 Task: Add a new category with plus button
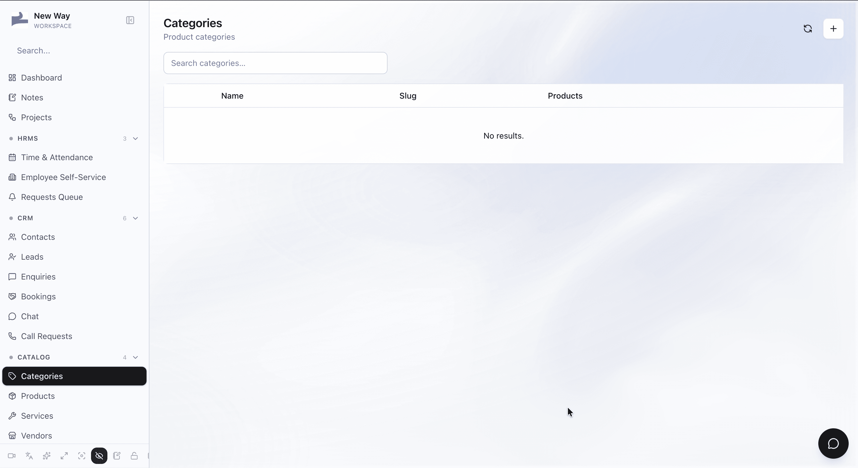pos(833,29)
